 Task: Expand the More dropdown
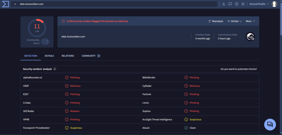tap(251, 21)
